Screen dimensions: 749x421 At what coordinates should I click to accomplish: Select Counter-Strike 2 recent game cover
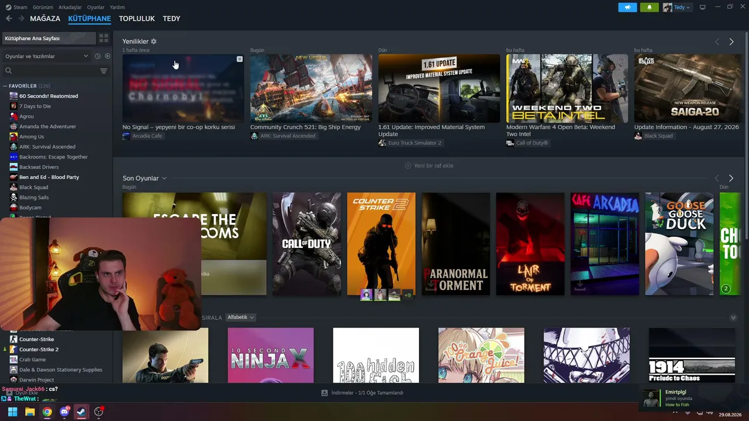(x=381, y=244)
